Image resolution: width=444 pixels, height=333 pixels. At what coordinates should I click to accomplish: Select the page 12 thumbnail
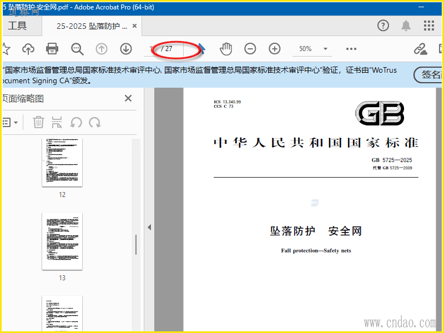point(62,163)
